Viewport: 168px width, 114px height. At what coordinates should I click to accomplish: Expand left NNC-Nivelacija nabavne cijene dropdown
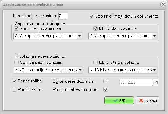80,70
